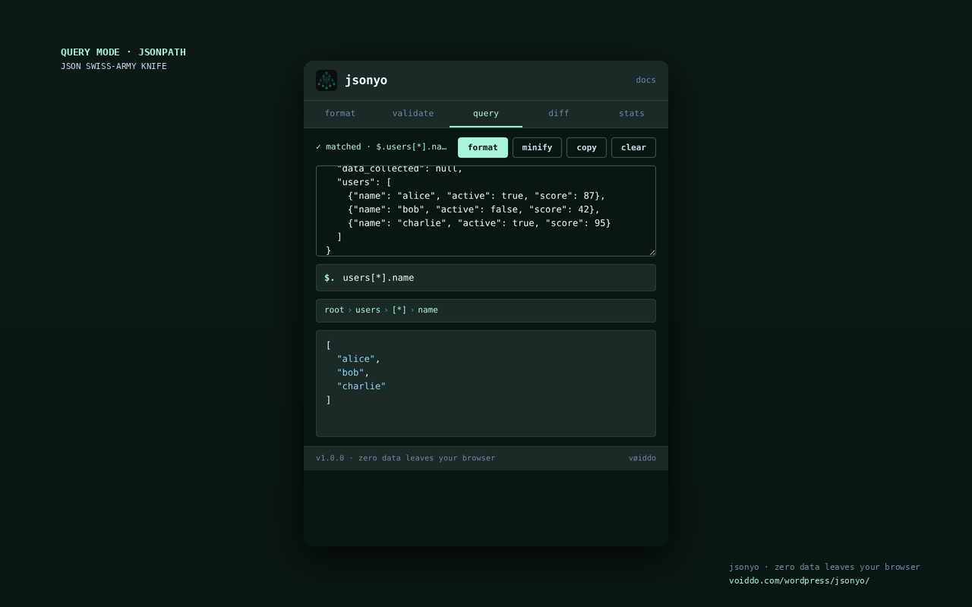Click the highlighted format button
This screenshot has width=972, height=607.
click(483, 147)
